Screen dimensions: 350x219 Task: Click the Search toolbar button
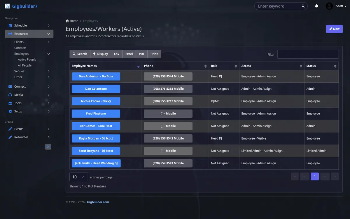[80, 54]
